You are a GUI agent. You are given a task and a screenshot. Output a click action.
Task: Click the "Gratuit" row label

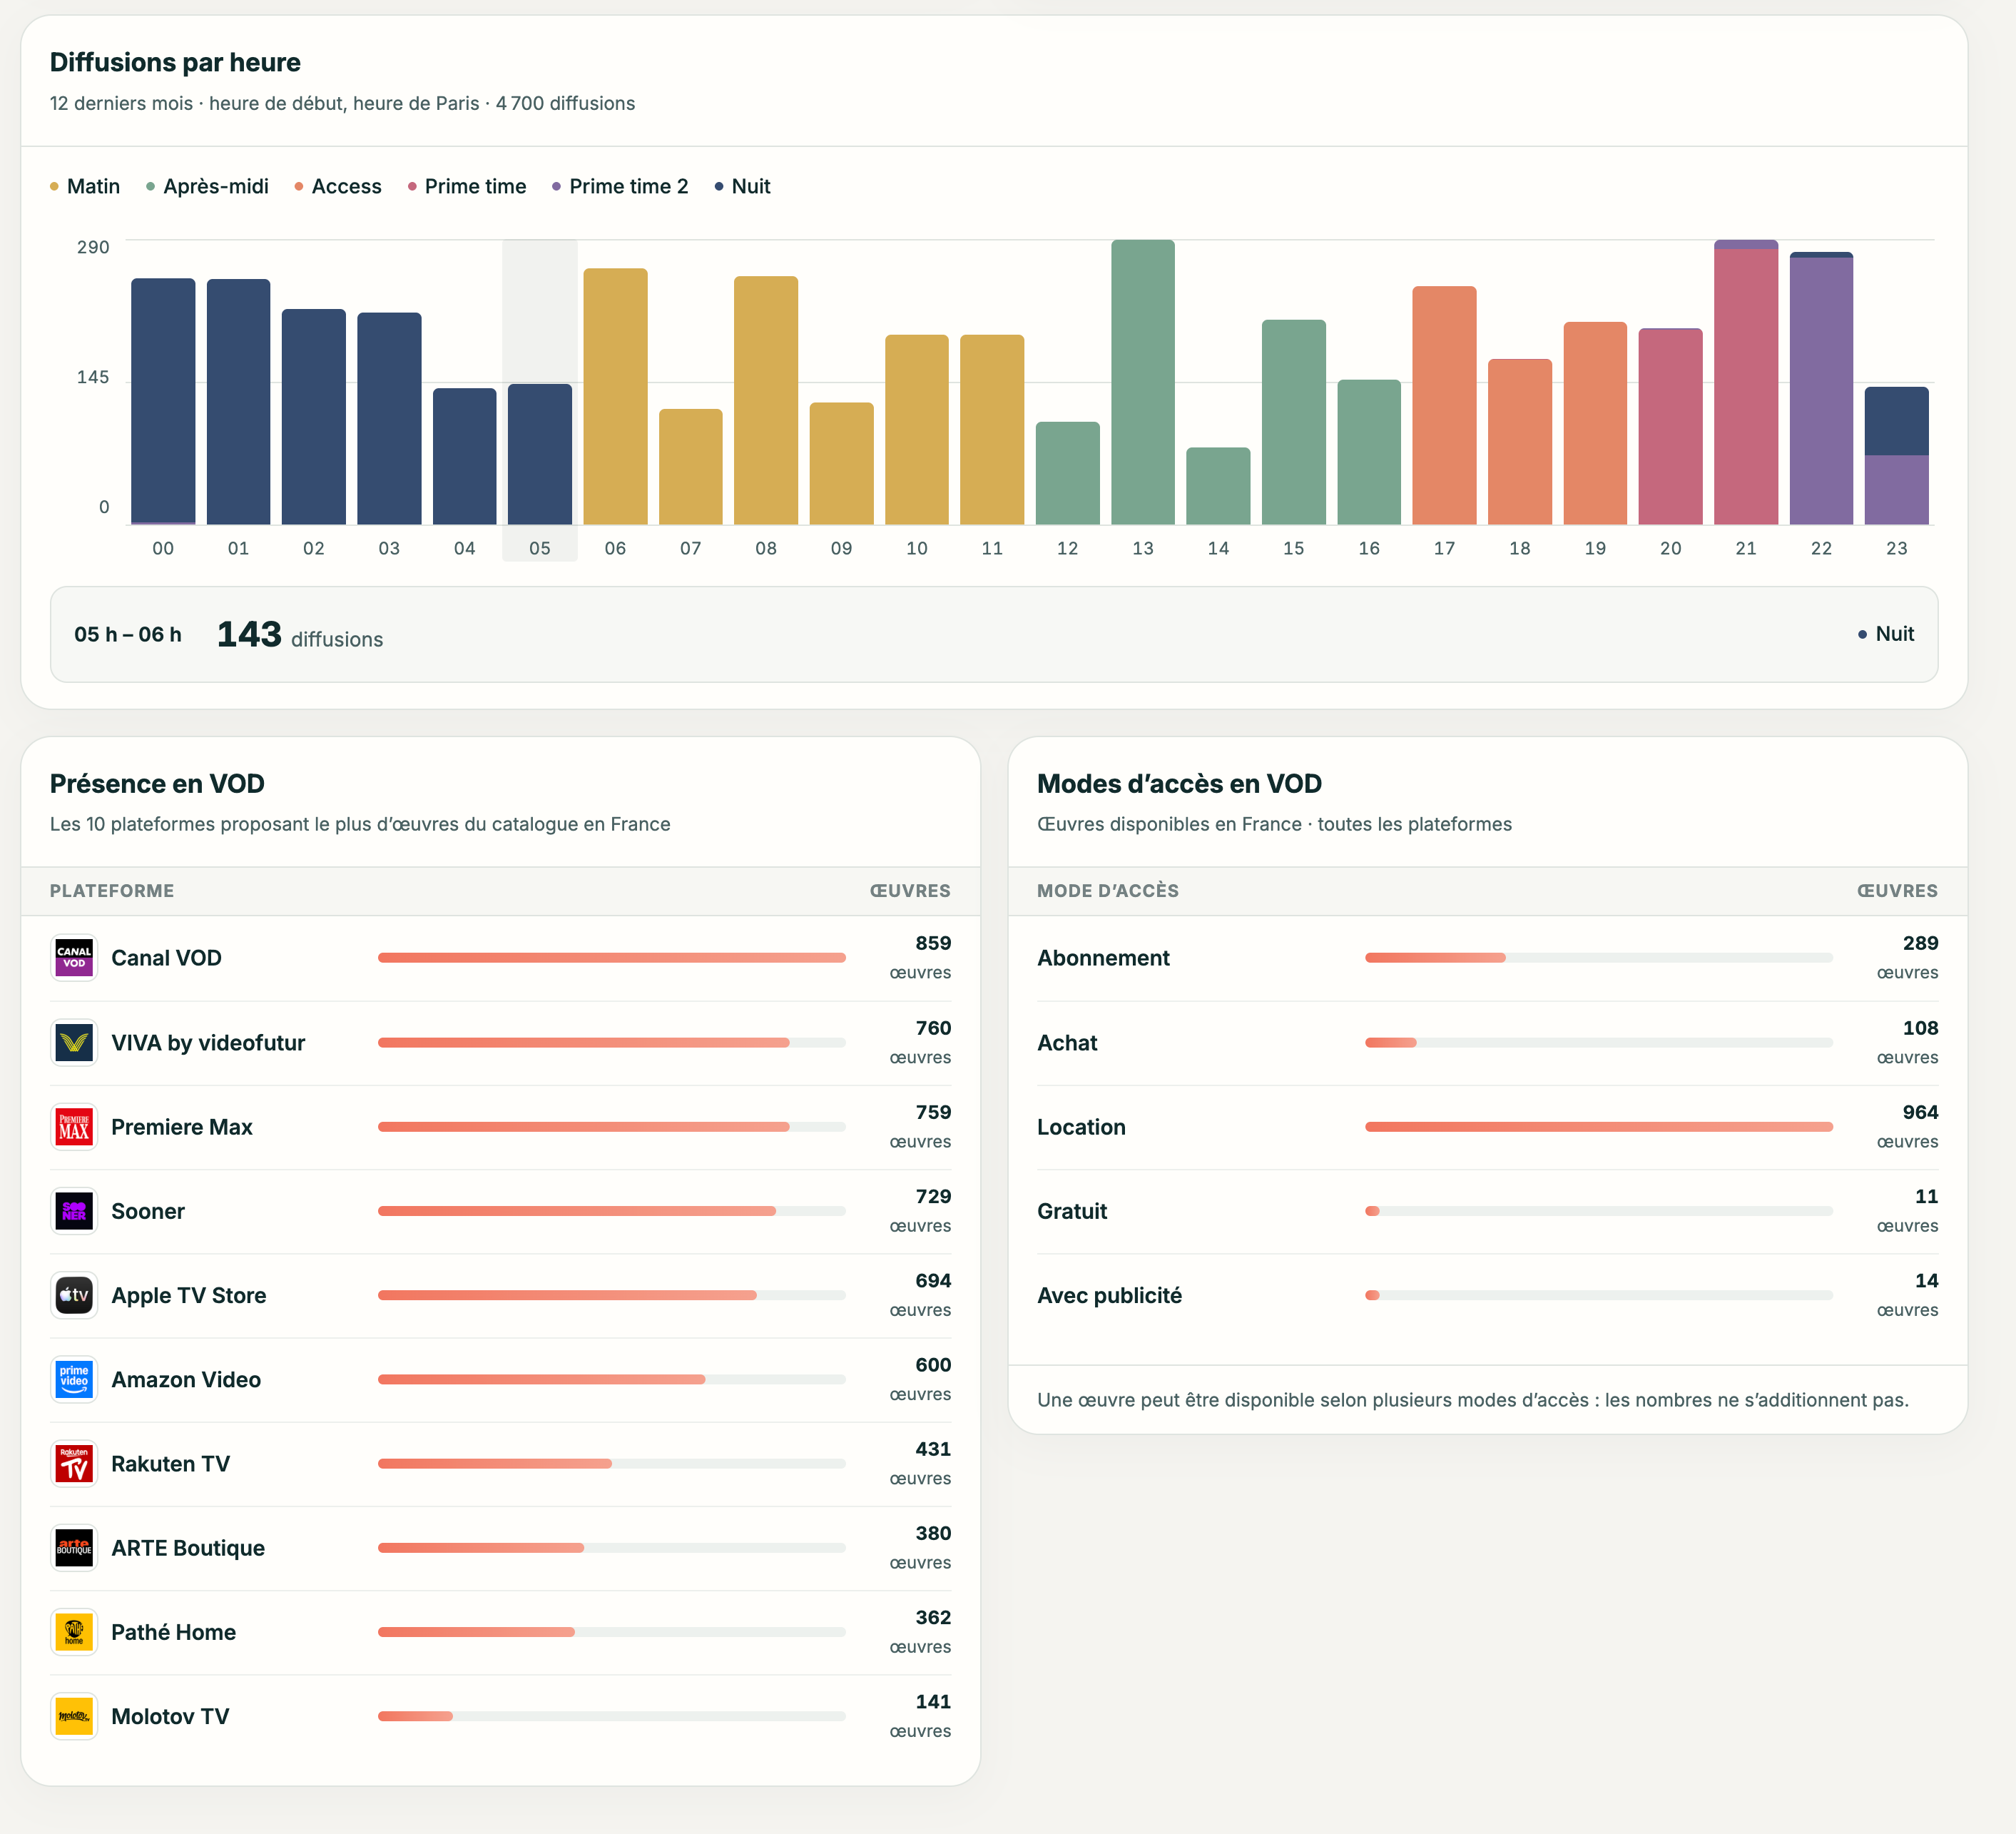click(x=1072, y=1211)
